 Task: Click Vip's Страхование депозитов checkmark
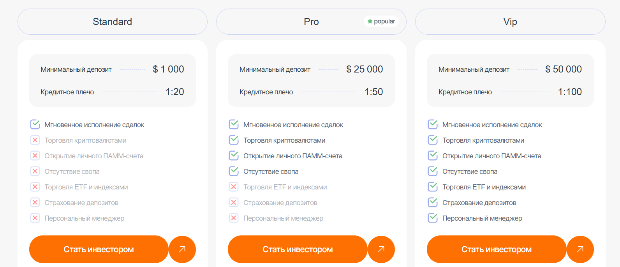(x=433, y=202)
